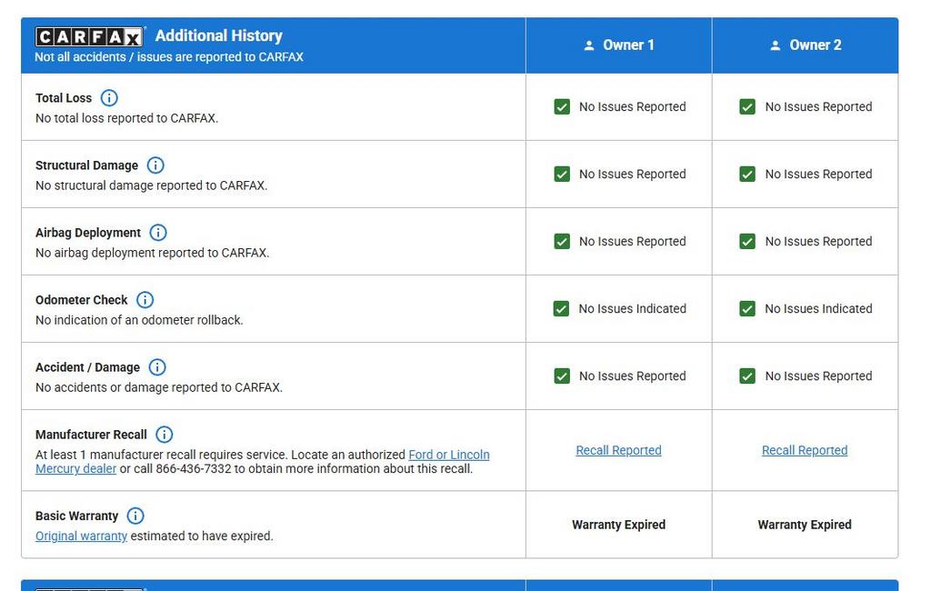Image resolution: width=931 pixels, height=591 pixels.
Task: Click 'No structural damage reported to CARFAX.' text
Action: (x=152, y=185)
